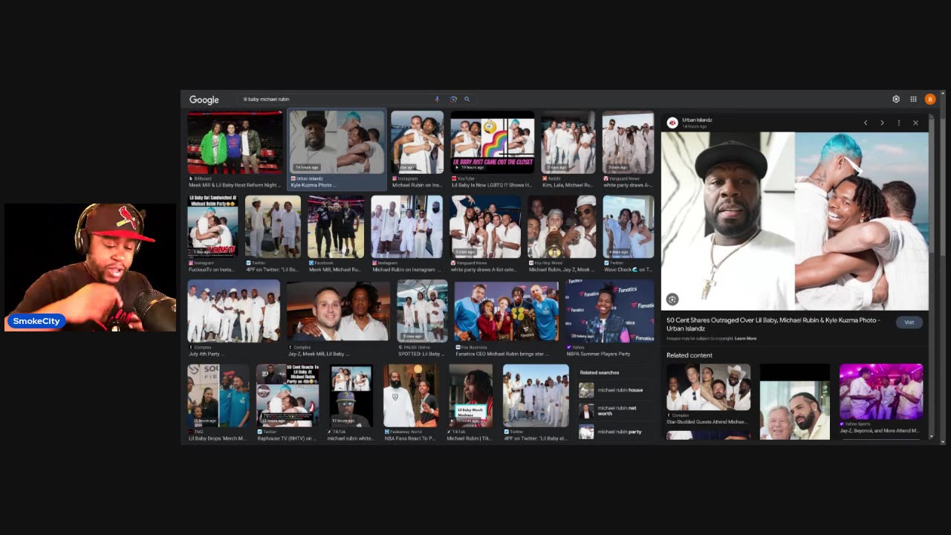Open the Learn More copyright link
This screenshot has height=535, width=951.
745,338
